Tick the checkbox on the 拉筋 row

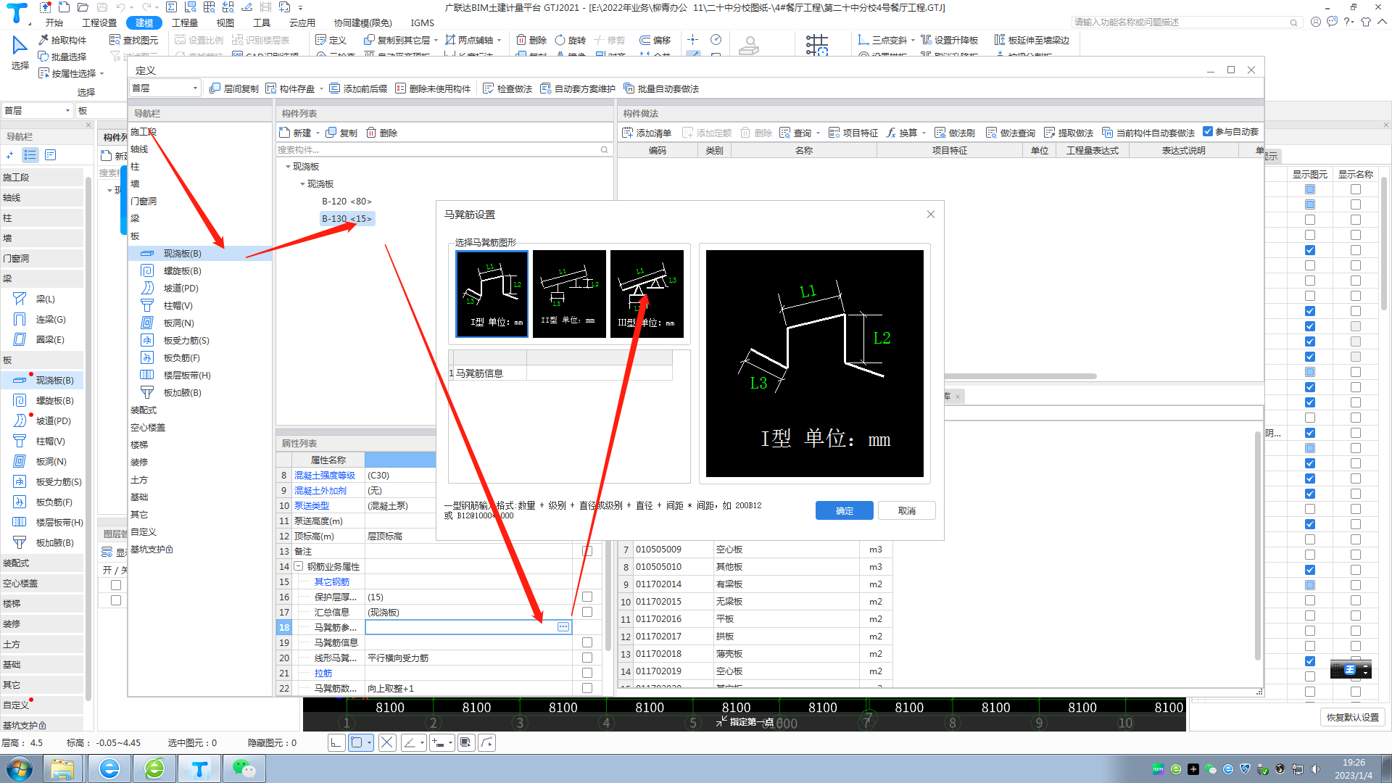pyautogui.click(x=587, y=673)
